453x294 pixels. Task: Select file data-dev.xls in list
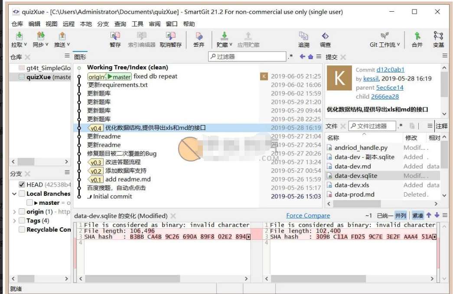tap(383, 185)
